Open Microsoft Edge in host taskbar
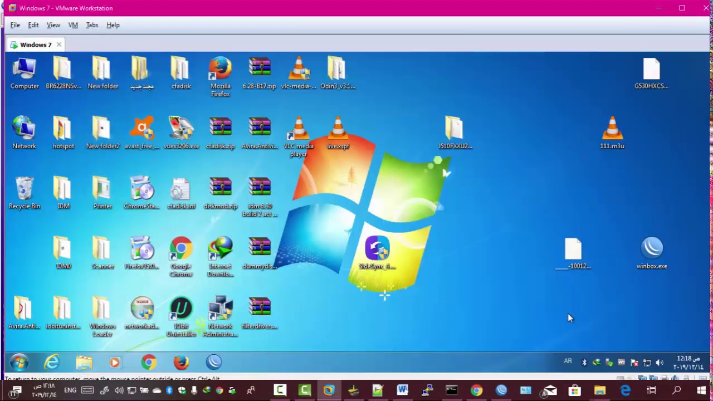 [625, 390]
